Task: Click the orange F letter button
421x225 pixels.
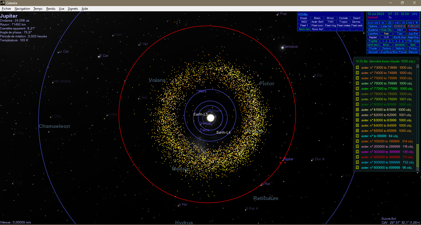Action: 409,26
